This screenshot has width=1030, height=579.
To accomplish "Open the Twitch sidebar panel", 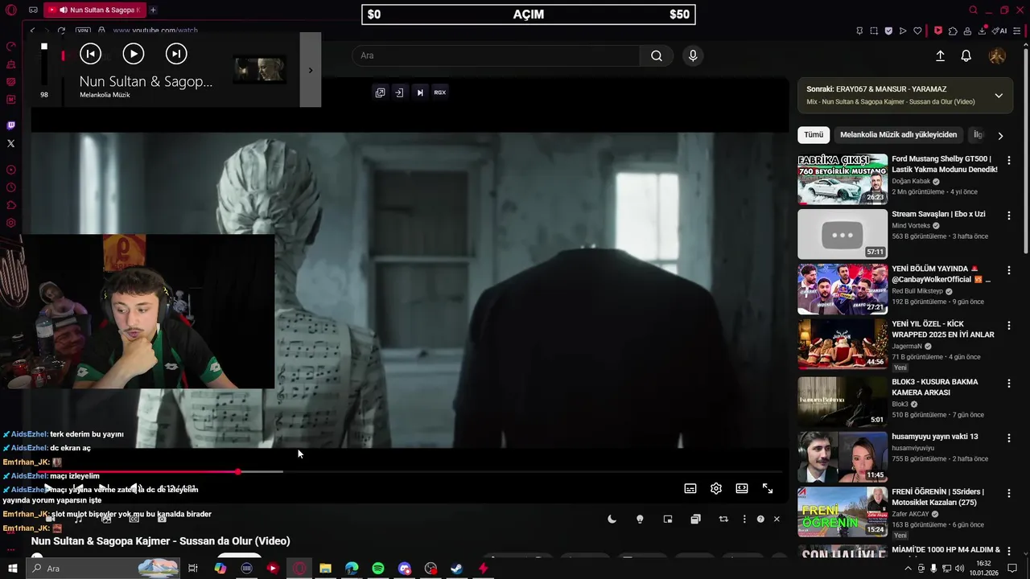I will pyautogui.click(x=10, y=125).
